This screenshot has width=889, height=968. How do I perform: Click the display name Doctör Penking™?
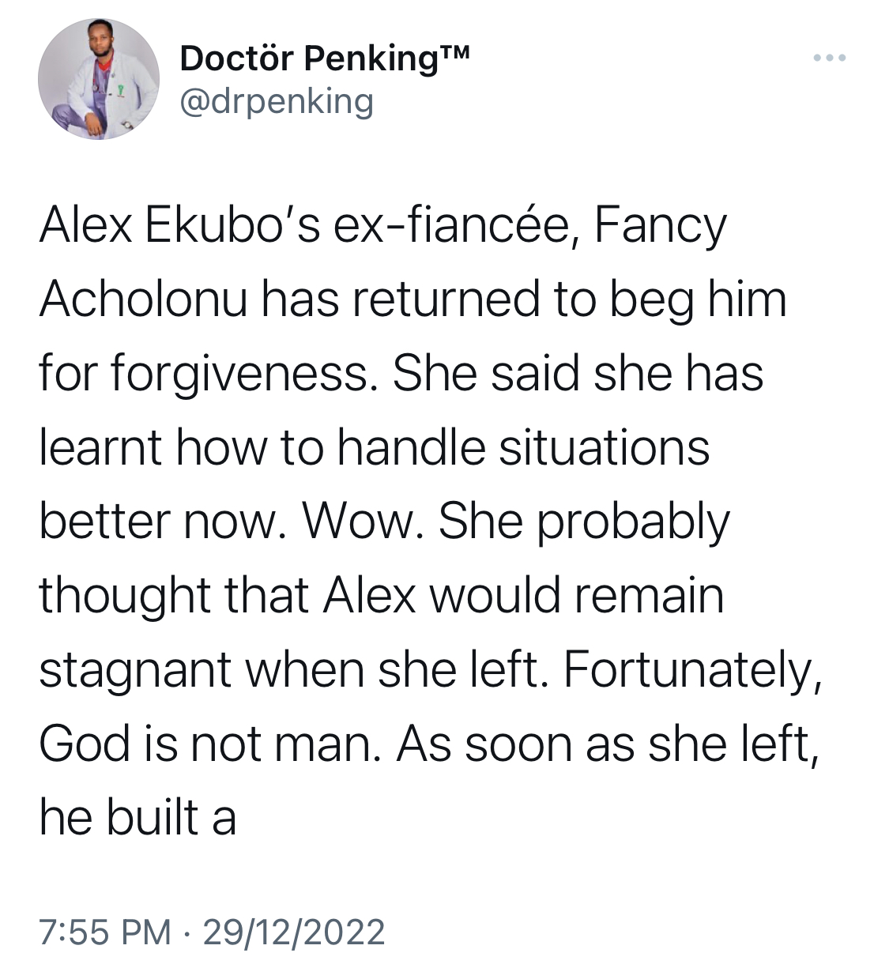[x=325, y=58]
